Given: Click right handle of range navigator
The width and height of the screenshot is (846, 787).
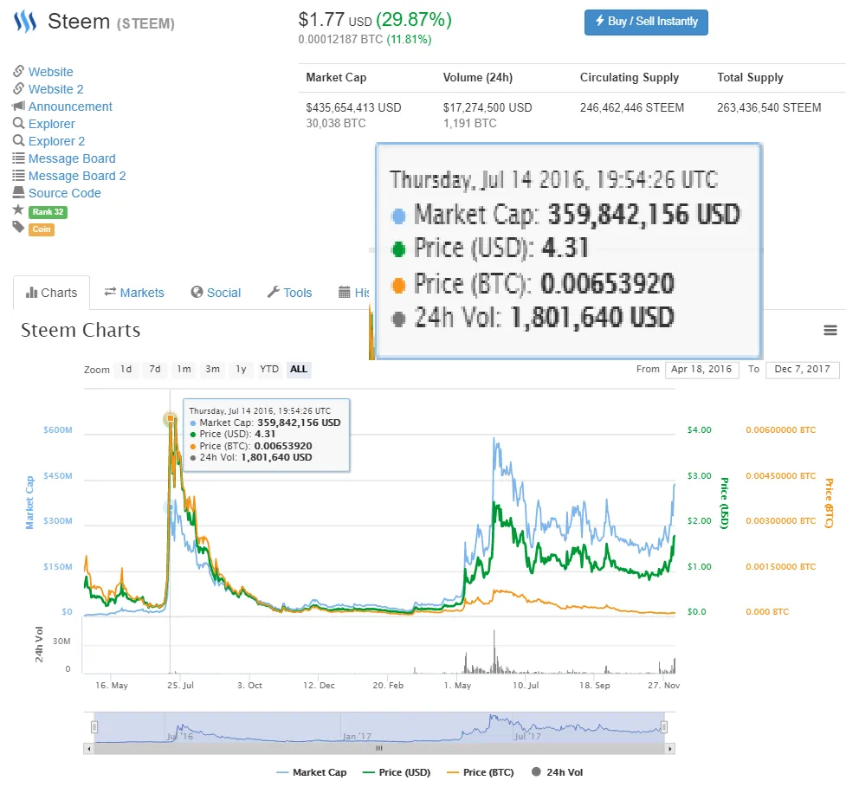Looking at the screenshot, I should point(664,727).
